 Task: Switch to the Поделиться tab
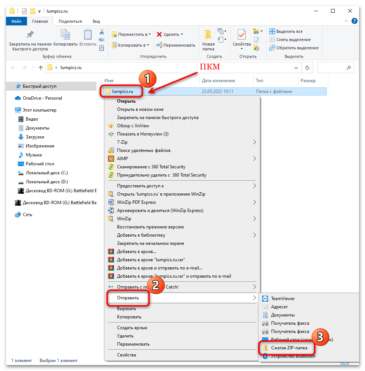[x=70, y=21]
